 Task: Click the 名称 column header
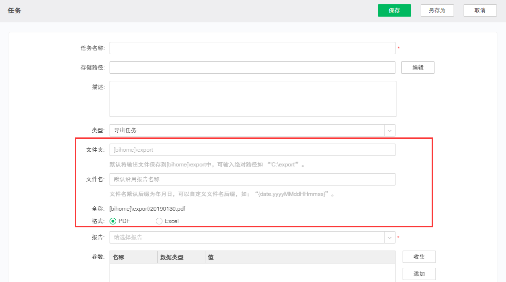pyautogui.click(x=133, y=257)
